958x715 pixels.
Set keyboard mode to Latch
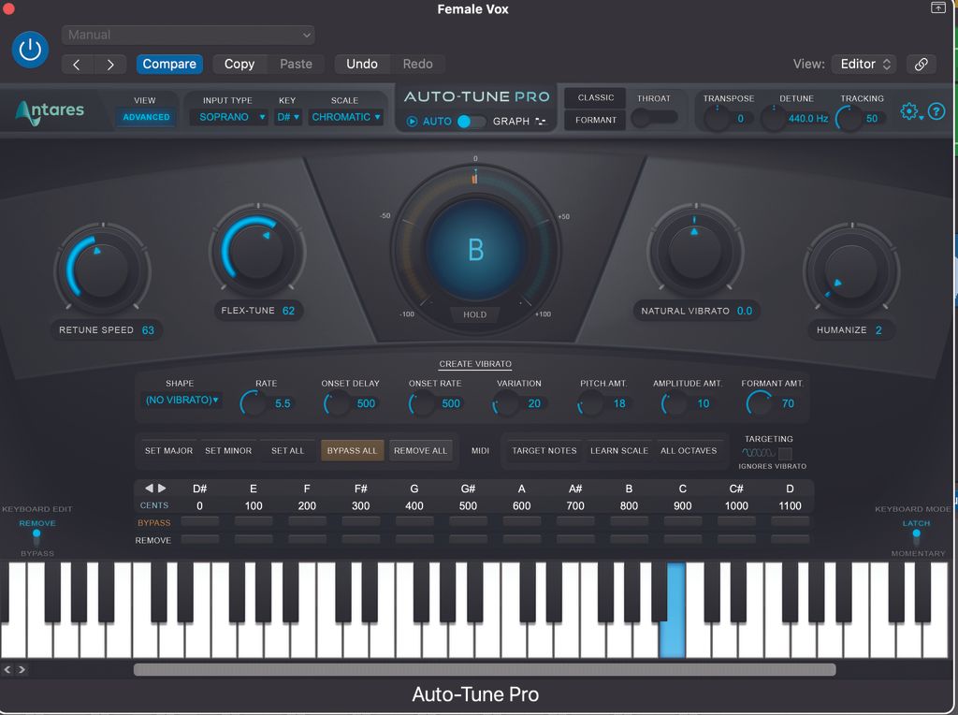(915, 524)
